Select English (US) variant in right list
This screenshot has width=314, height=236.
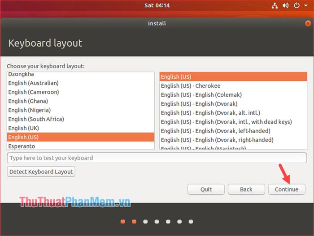pyautogui.click(x=233, y=77)
